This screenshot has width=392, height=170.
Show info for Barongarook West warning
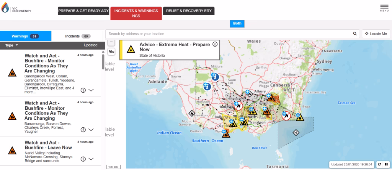point(83,90)
